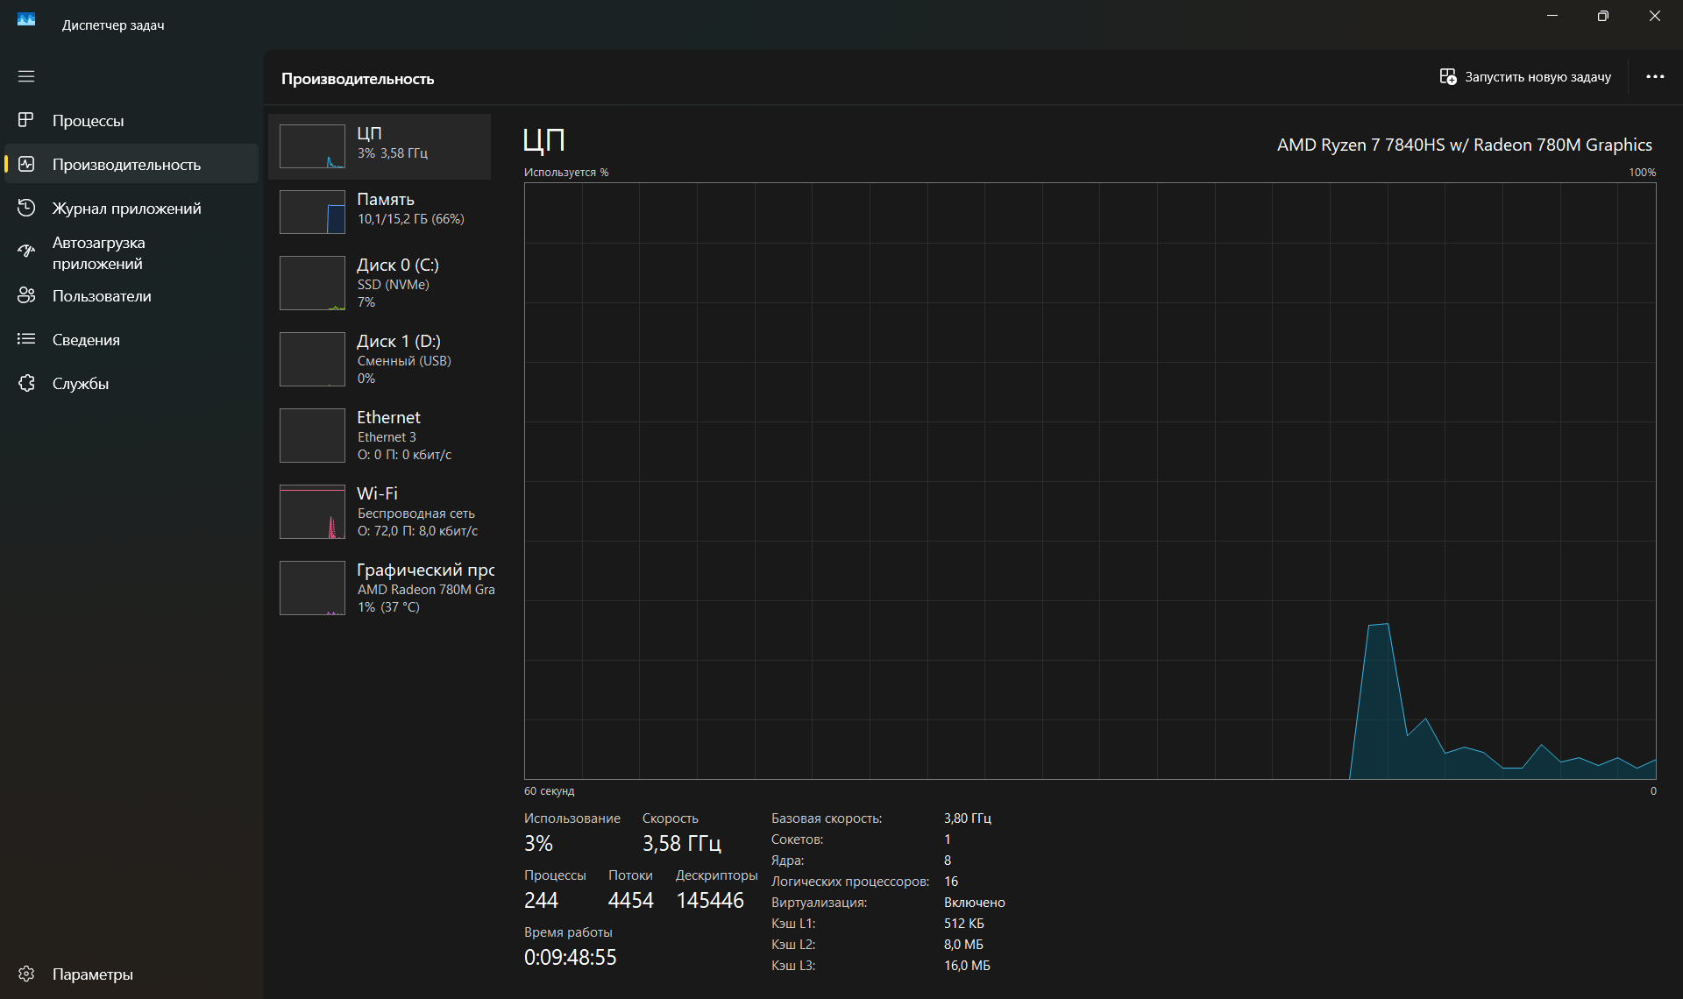1683x999 pixels.
Task: Click the run new task icon
Action: (1448, 77)
